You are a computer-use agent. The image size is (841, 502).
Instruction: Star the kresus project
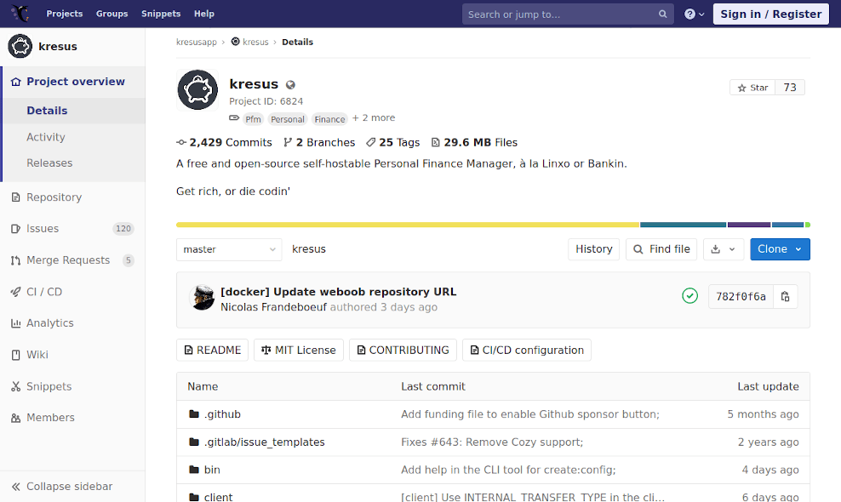tap(752, 88)
